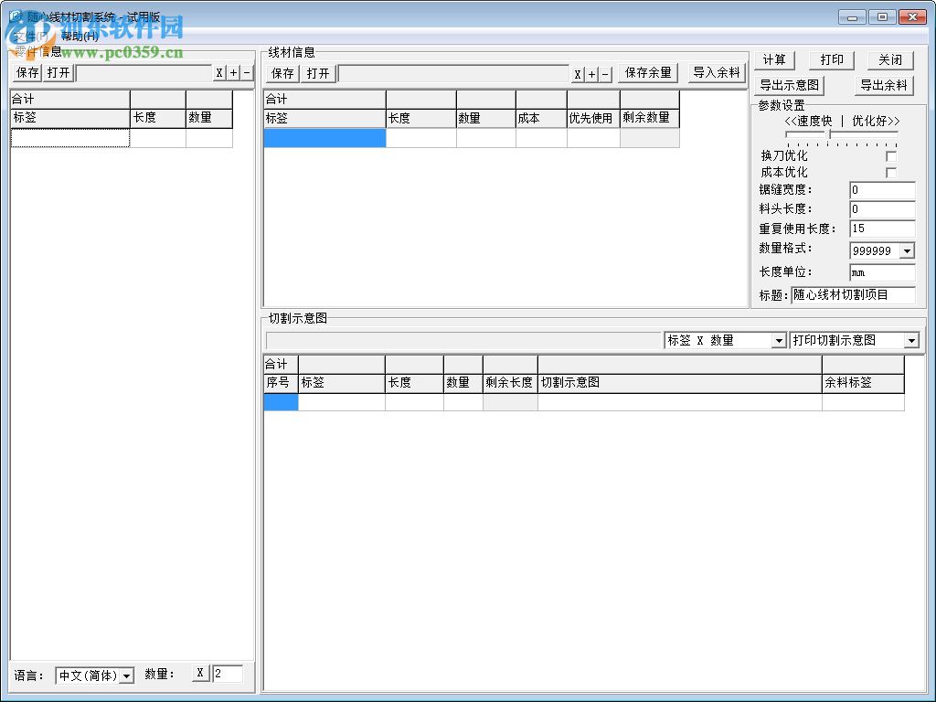Click the 长度单位 mm field
This screenshot has width=936, height=702.
click(882, 272)
